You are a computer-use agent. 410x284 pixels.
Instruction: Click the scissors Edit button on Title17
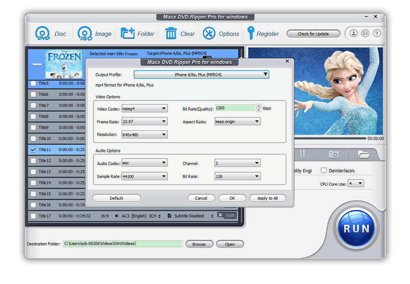pos(227,216)
